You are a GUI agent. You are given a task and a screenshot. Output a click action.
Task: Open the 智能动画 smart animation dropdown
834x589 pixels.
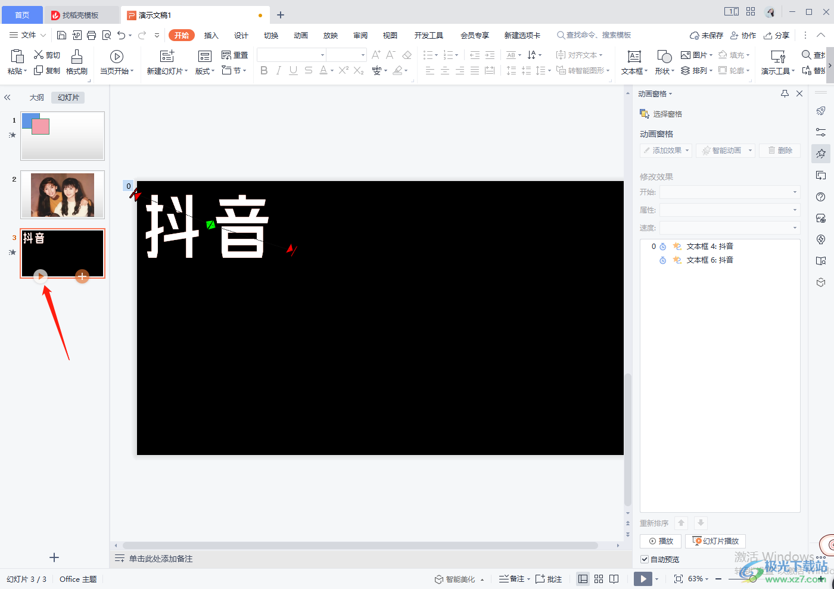coord(726,151)
